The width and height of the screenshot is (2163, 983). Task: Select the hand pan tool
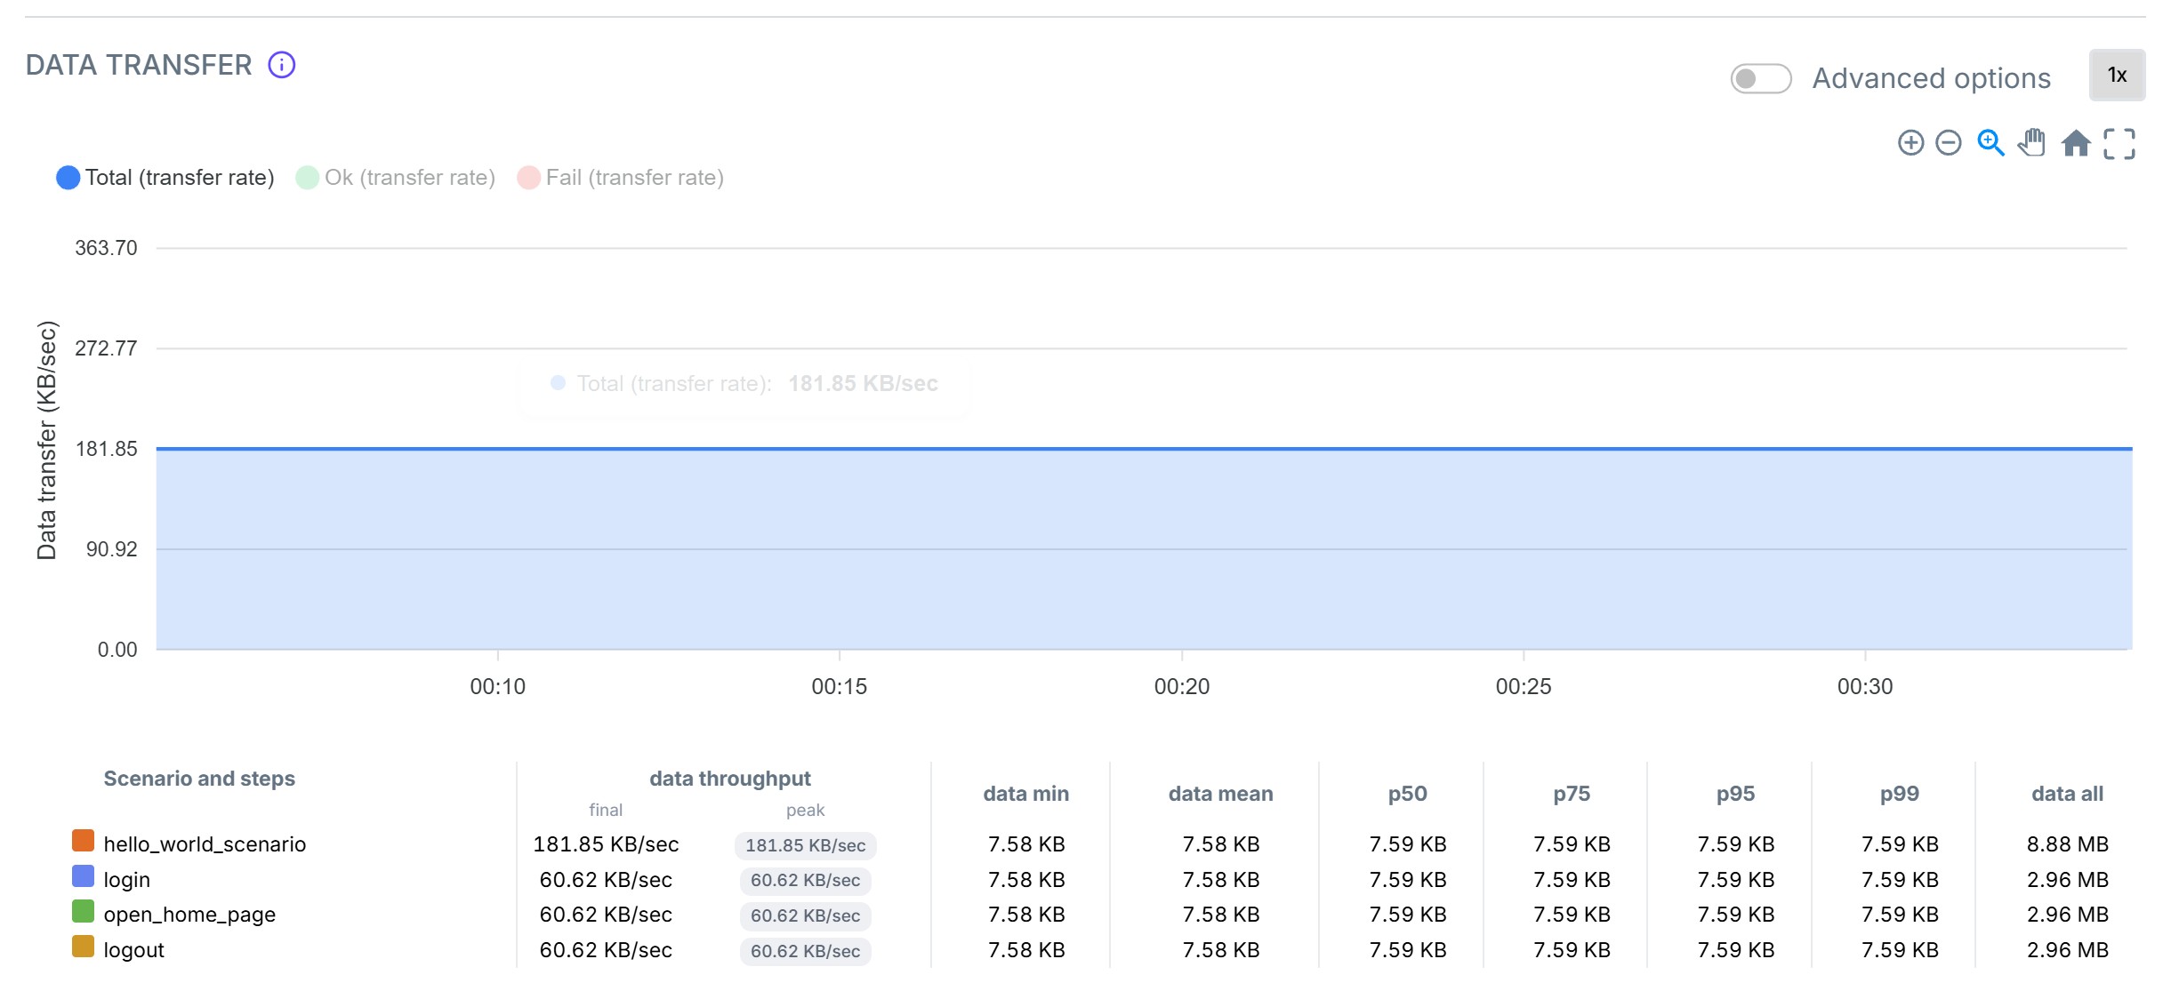click(x=2032, y=143)
